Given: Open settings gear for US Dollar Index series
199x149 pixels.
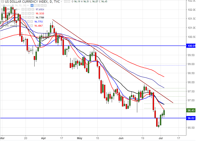Looking at the screenshot, I should [69, 2].
